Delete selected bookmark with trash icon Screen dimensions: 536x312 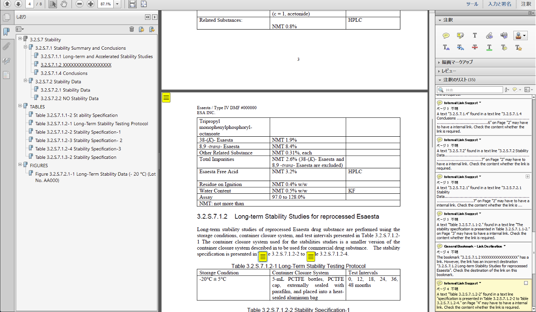132,29
